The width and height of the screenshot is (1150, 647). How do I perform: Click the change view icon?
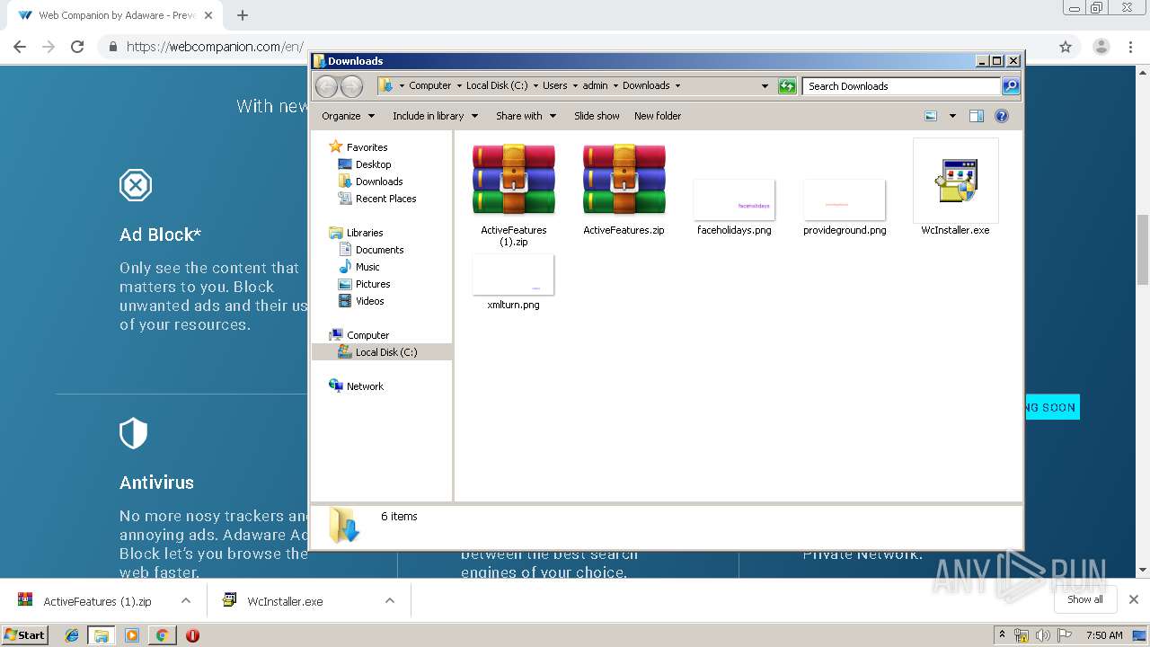[x=931, y=116]
